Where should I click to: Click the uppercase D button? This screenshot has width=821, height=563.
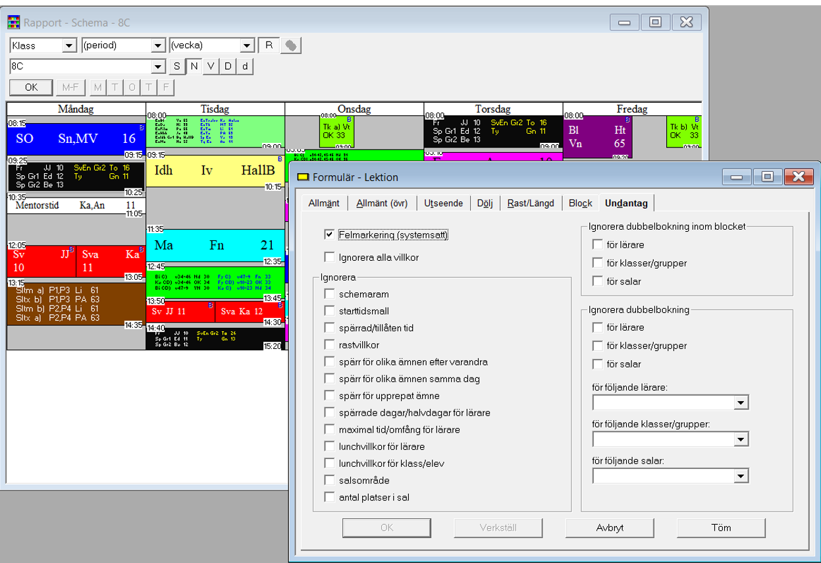228,67
